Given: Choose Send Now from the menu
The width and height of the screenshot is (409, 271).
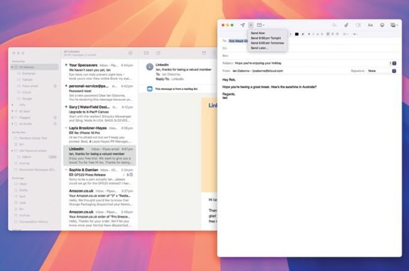Looking at the screenshot, I should tap(258, 33).
